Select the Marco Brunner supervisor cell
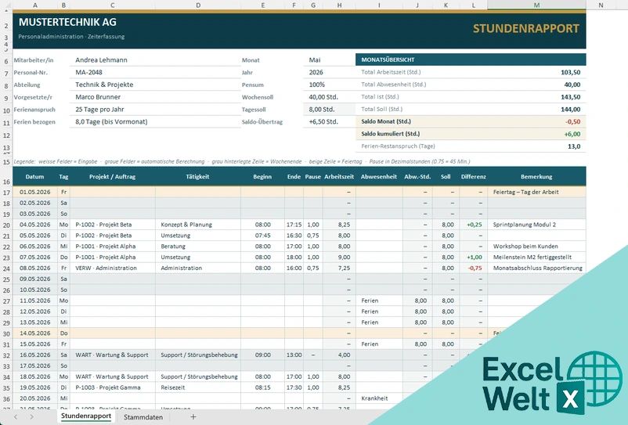The image size is (628, 425). click(x=155, y=97)
